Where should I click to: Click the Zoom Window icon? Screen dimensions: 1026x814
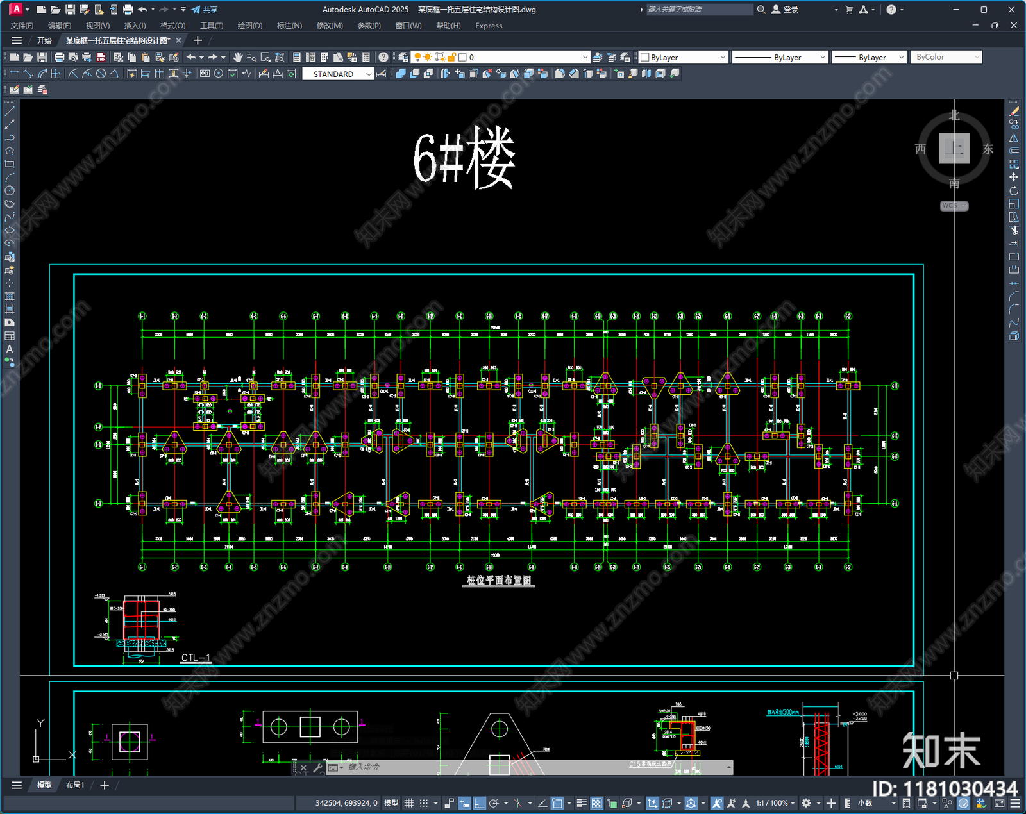(x=265, y=57)
